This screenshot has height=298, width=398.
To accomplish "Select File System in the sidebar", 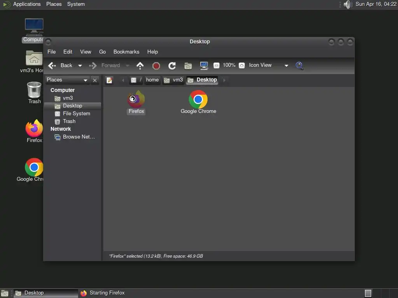I will 72,114.
